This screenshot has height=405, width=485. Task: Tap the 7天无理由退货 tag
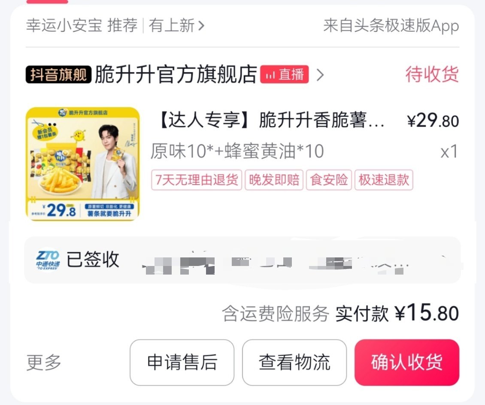(197, 180)
